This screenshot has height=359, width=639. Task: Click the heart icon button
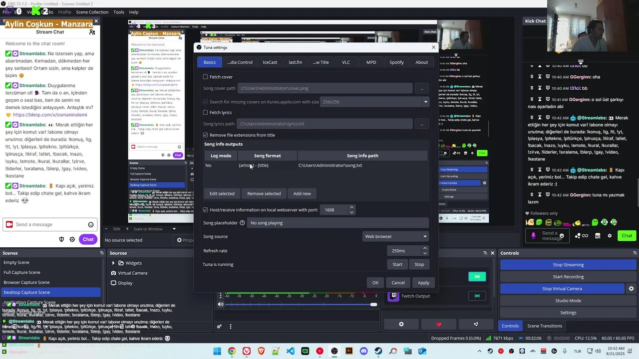[x=439, y=325]
